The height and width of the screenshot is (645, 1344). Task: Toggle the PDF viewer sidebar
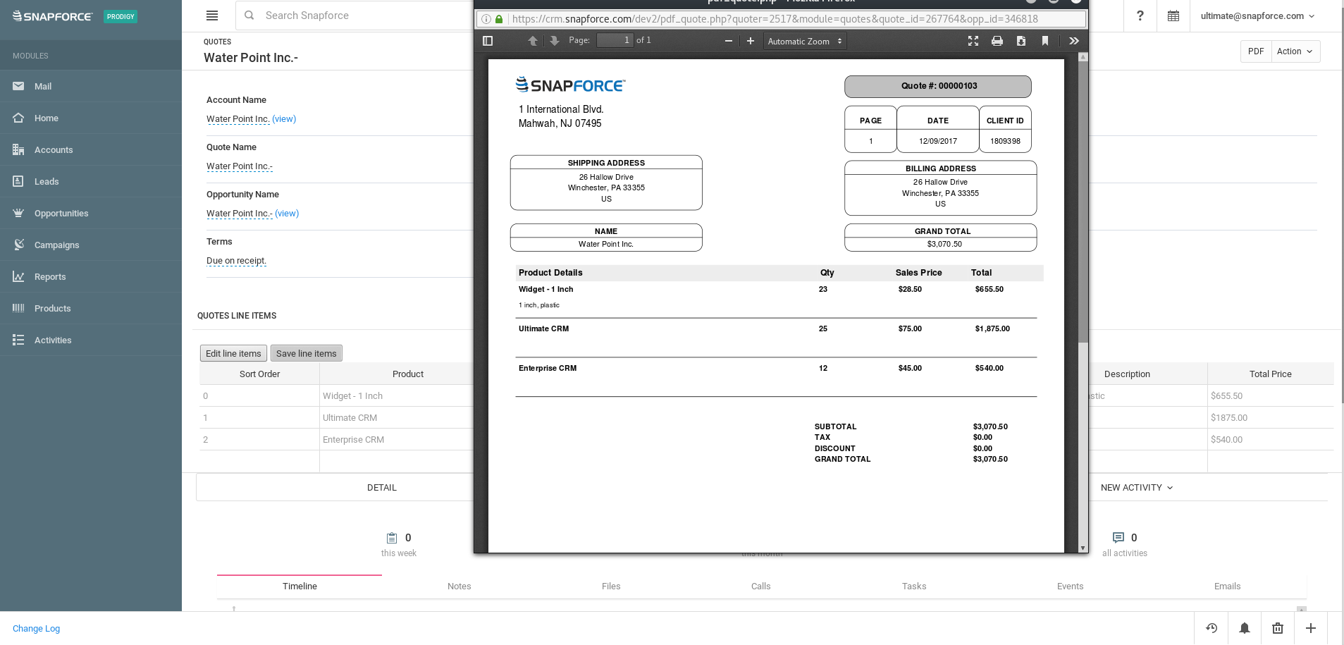point(488,41)
